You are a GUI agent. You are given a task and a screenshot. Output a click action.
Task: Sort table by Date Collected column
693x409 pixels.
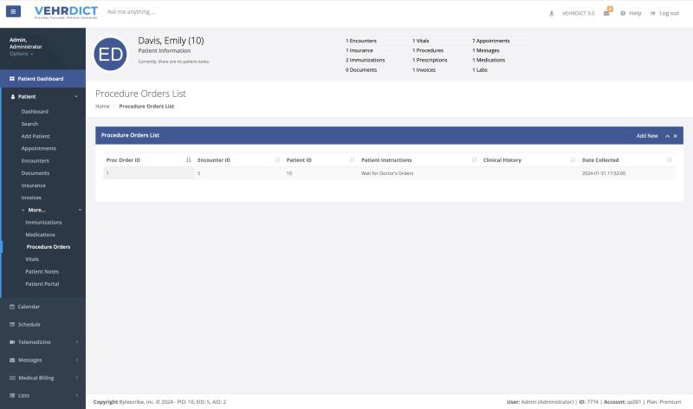click(625, 160)
